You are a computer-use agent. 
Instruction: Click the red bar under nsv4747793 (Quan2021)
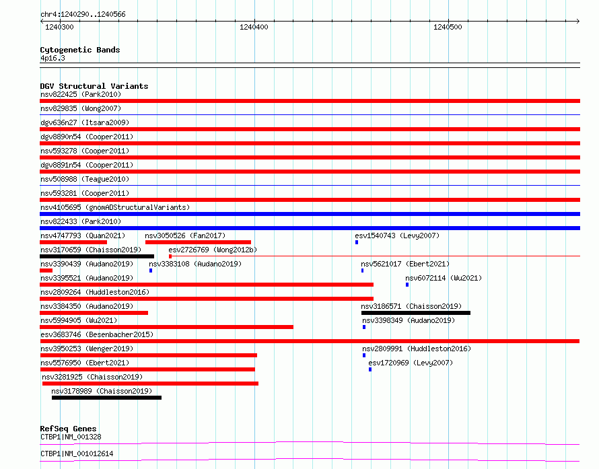(x=73, y=242)
